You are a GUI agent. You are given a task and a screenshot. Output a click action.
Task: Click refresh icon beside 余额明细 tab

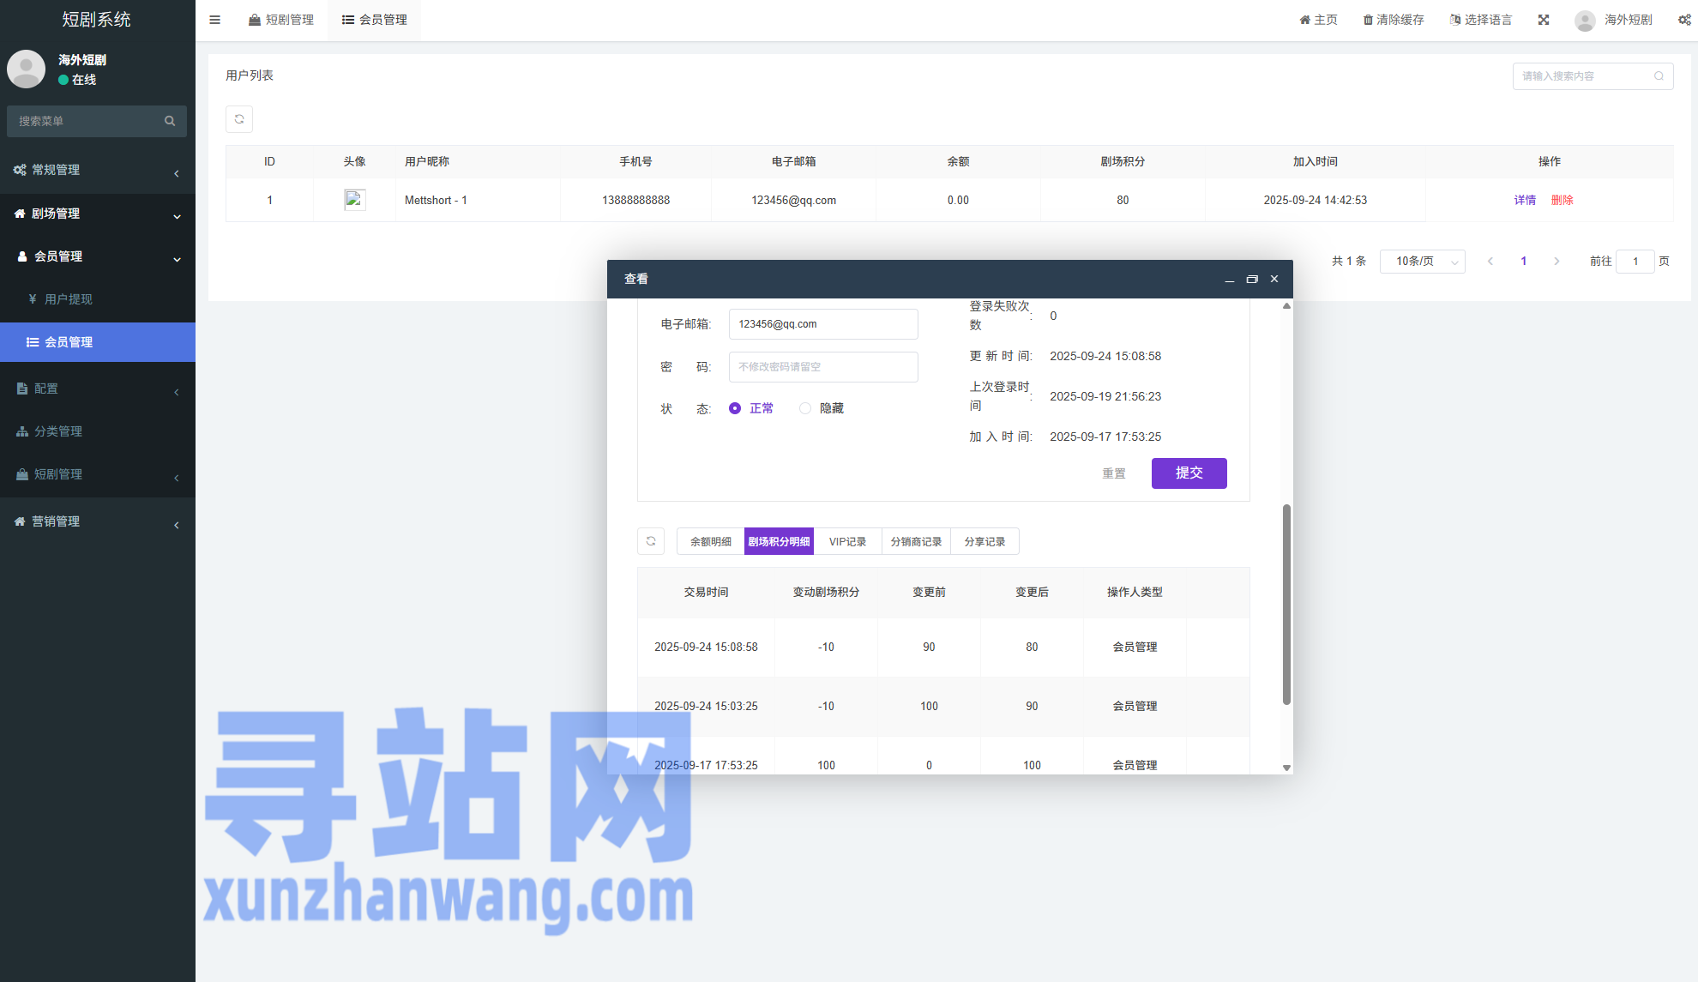click(651, 541)
